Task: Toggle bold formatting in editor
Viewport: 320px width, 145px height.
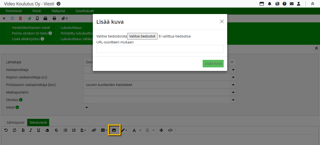Action: 23,130
